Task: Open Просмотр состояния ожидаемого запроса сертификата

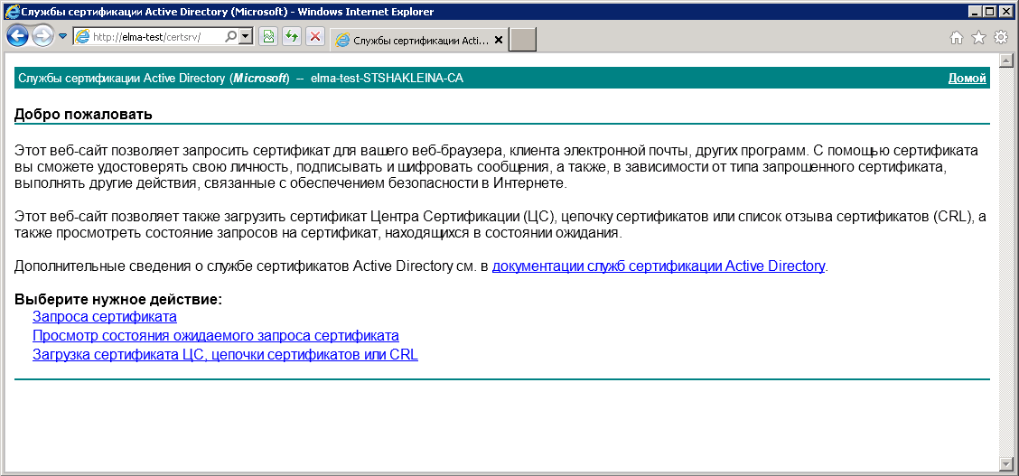Action: 215,336
